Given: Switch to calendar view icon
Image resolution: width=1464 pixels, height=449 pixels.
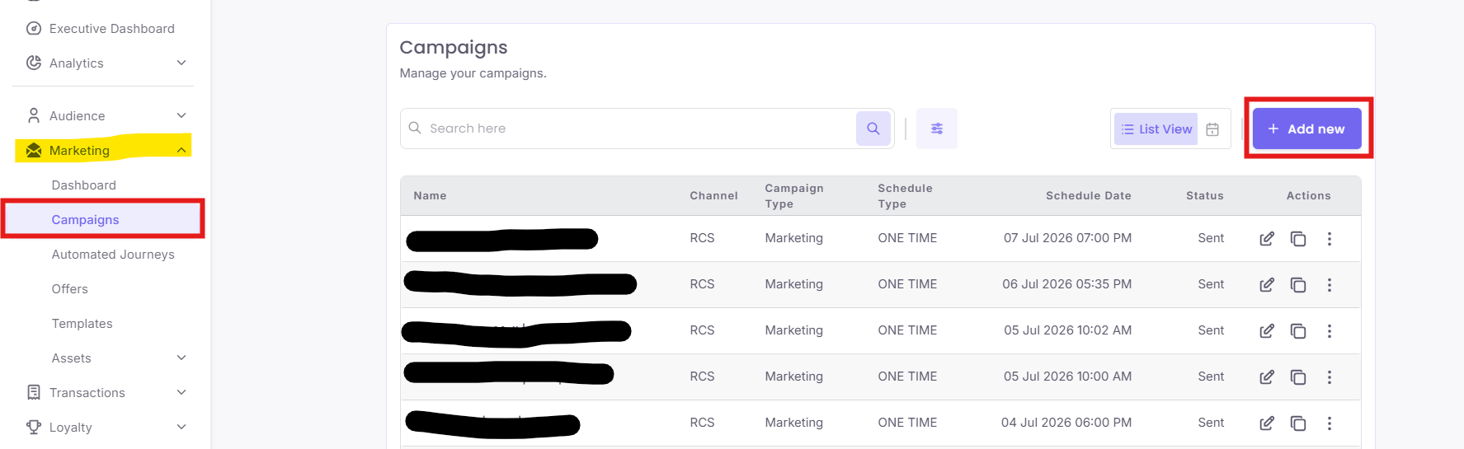Looking at the screenshot, I should point(1212,129).
